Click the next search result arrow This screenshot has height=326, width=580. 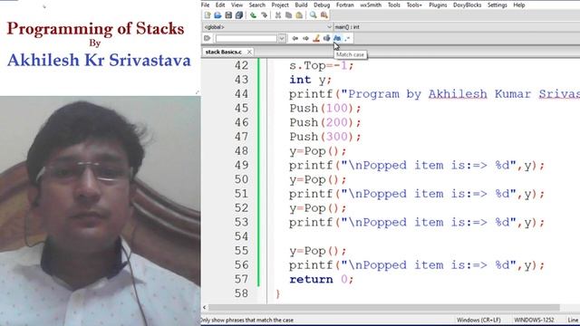click(305, 38)
